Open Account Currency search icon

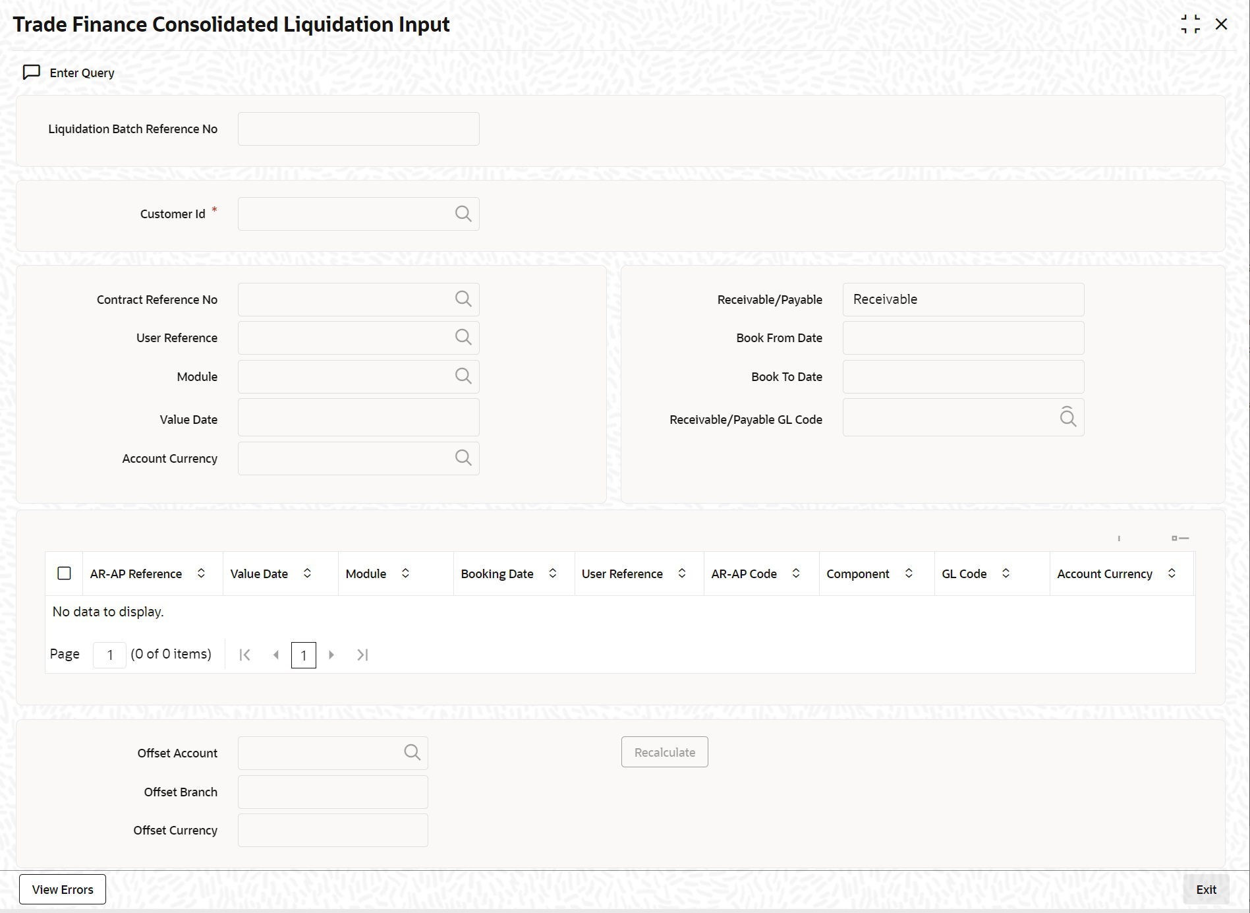[463, 458]
